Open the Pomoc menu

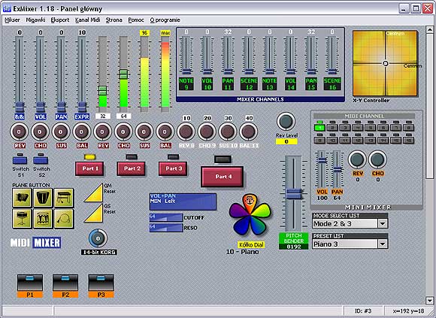pos(136,20)
